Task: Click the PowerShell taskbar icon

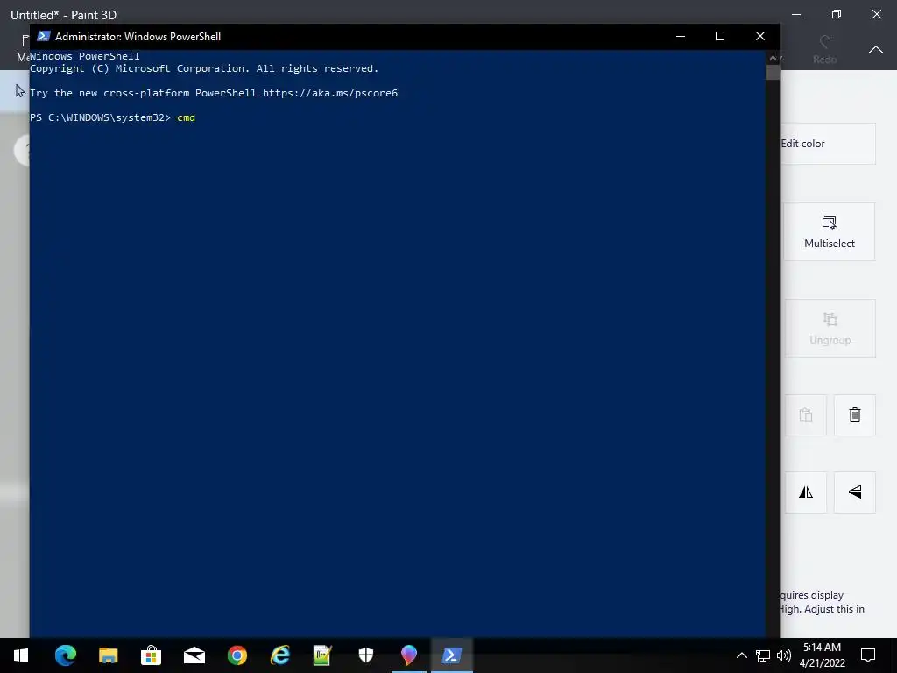Action: 451,655
